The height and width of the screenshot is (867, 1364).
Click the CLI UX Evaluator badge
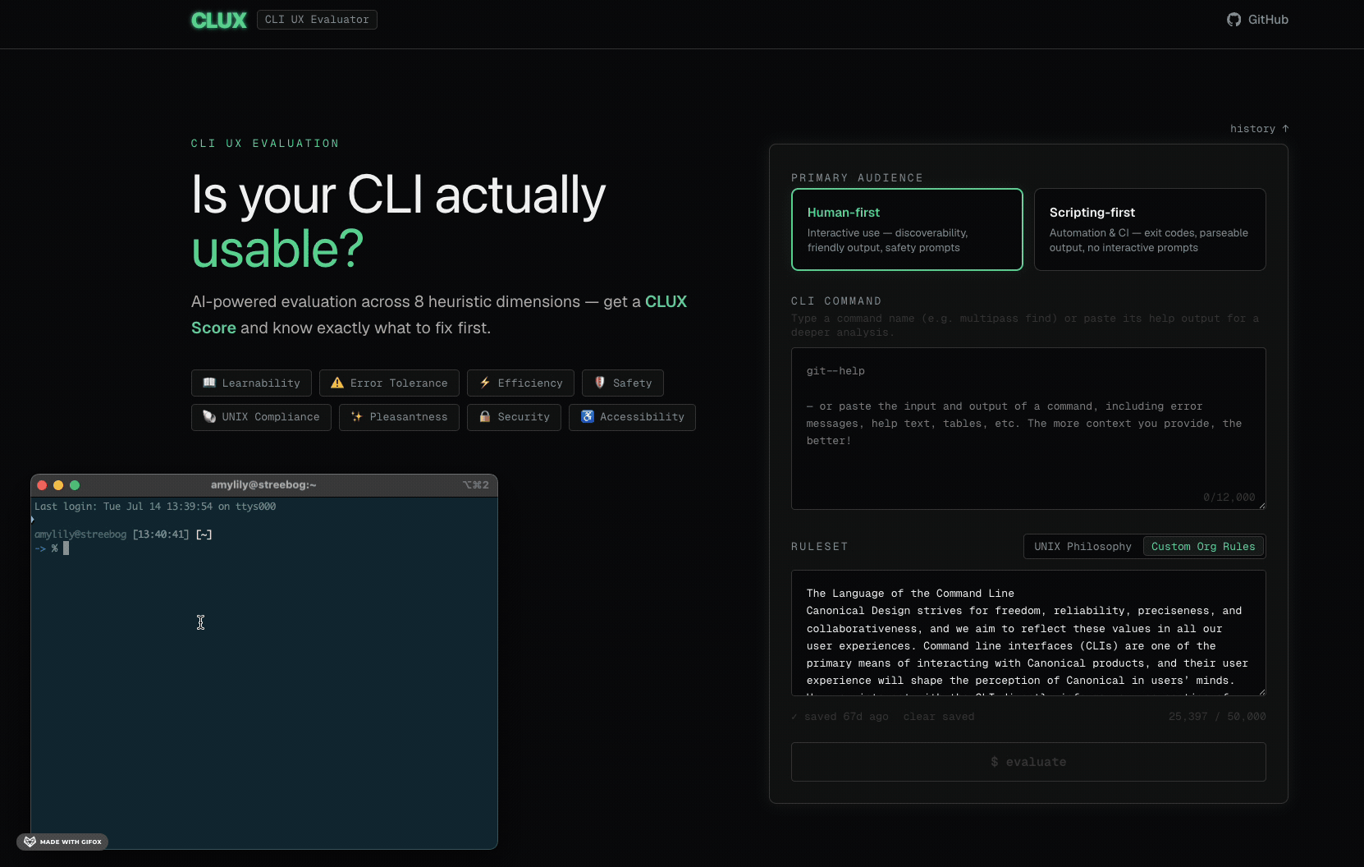317,20
